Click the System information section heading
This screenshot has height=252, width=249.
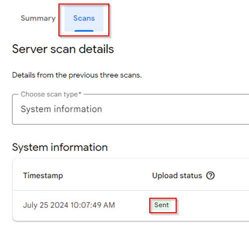(x=60, y=147)
